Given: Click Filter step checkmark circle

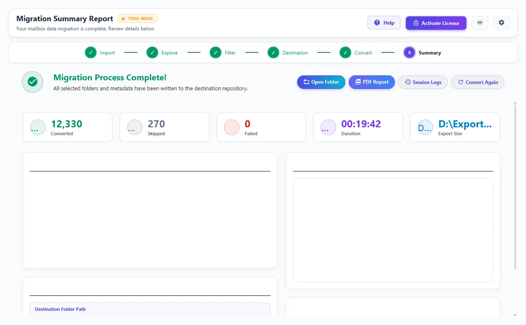Looking at the screenshot, I should coord(216,52).
